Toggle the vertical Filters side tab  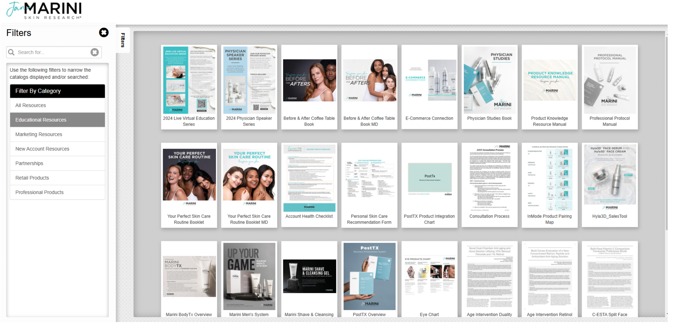pyautogui.click(x=123, y=40)
